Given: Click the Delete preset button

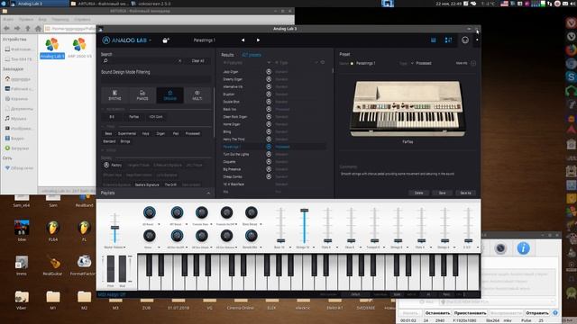Looking at the screenshot, I should tap(418, 193).
